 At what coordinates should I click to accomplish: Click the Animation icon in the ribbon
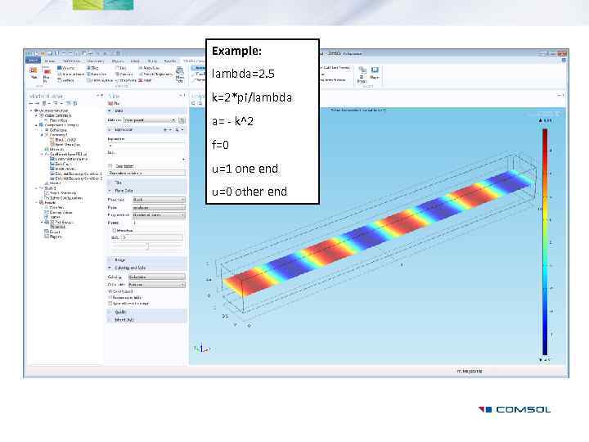(x=362, y=74)
